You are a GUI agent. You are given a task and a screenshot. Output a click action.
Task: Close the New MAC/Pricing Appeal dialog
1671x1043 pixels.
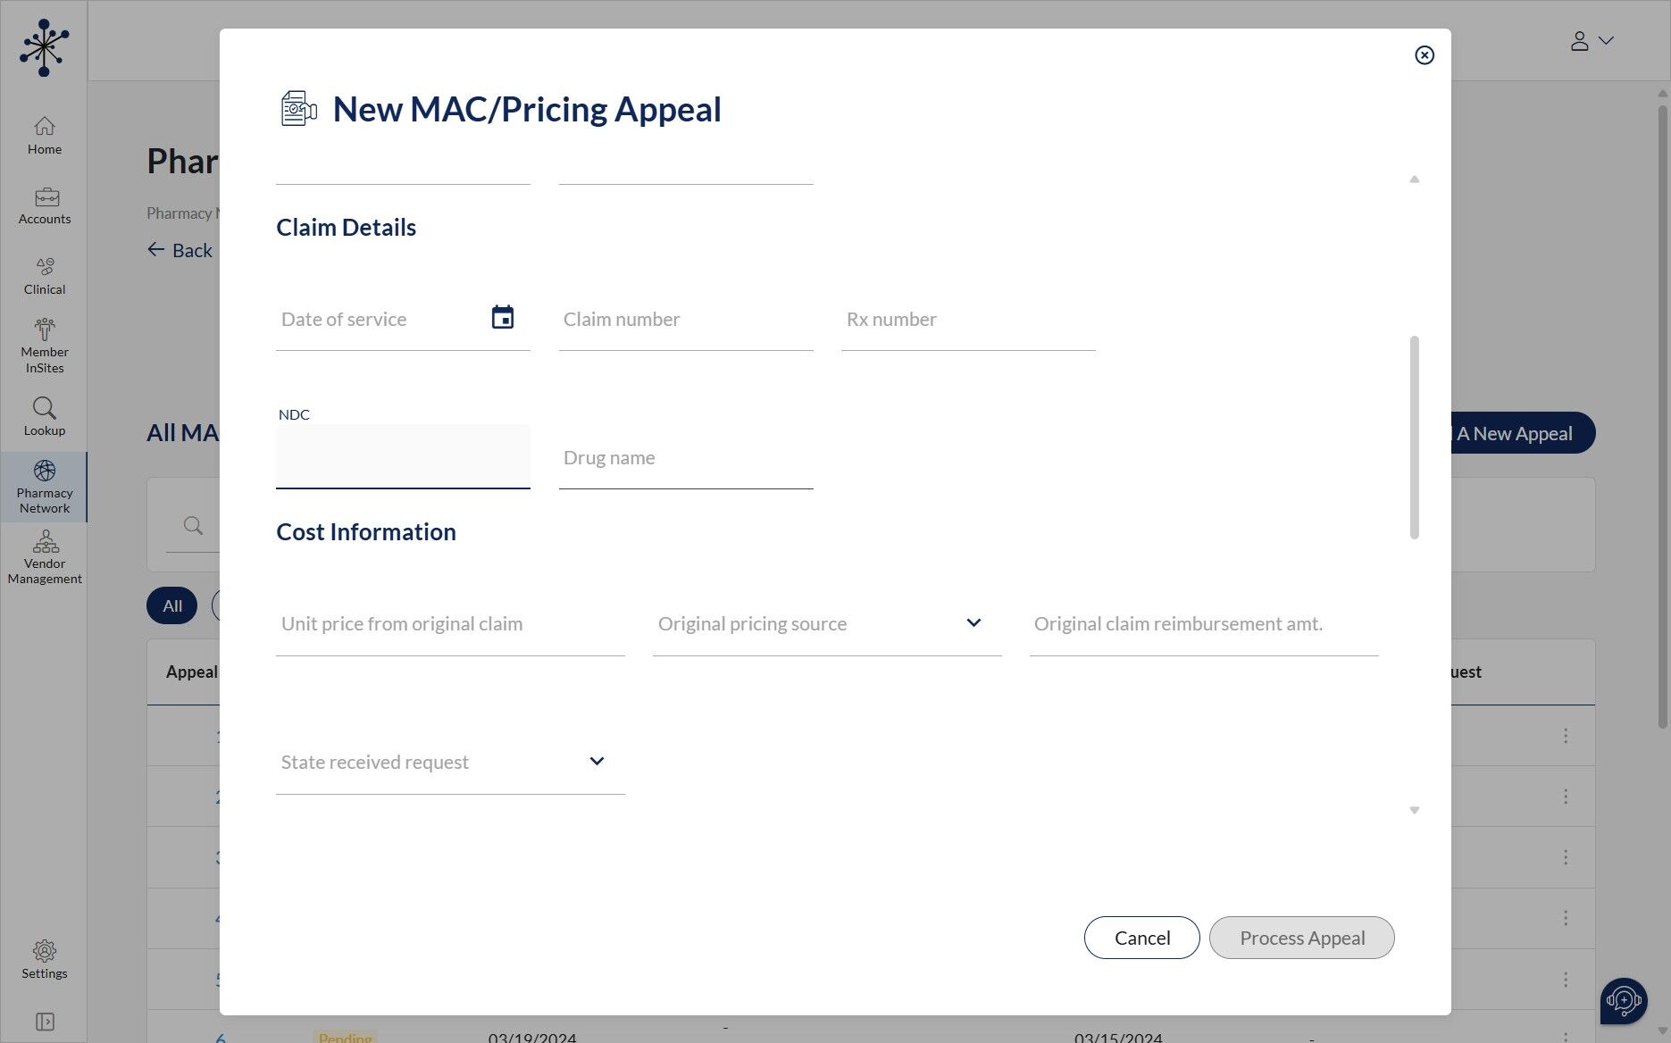point(1425,55)
